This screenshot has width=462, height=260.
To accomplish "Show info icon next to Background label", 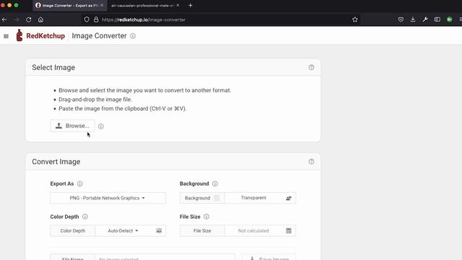I will [x=215, y=183].
